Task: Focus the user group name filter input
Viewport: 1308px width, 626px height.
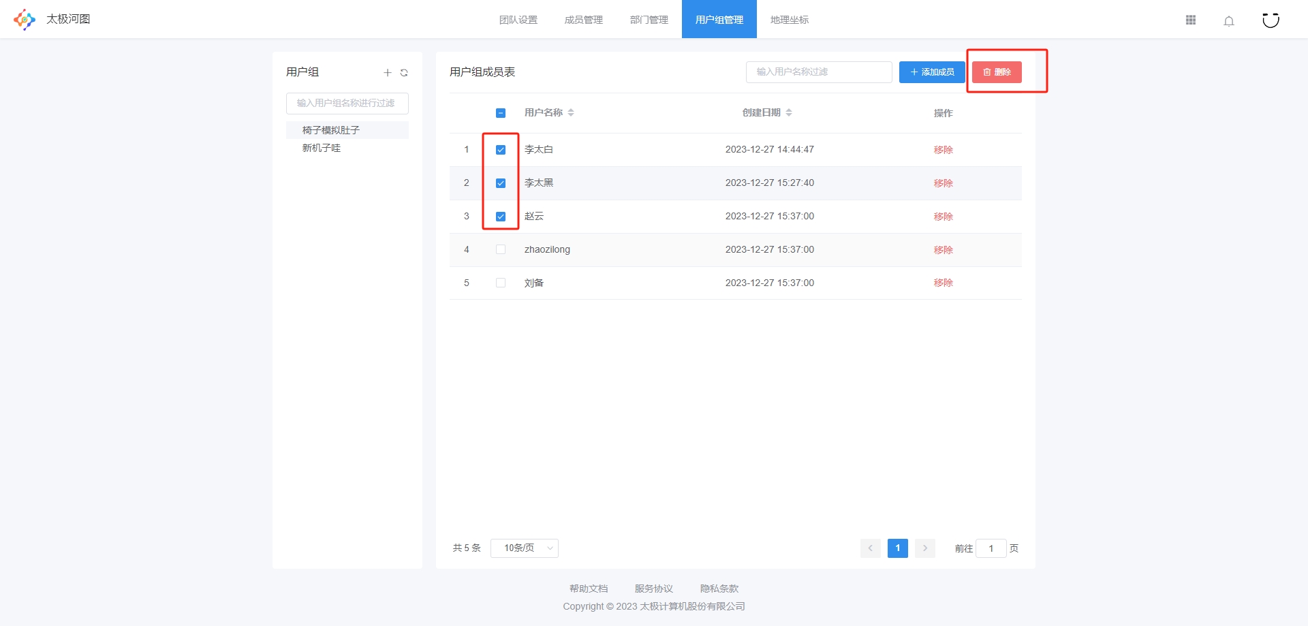Action: click(x=347, y=104)
